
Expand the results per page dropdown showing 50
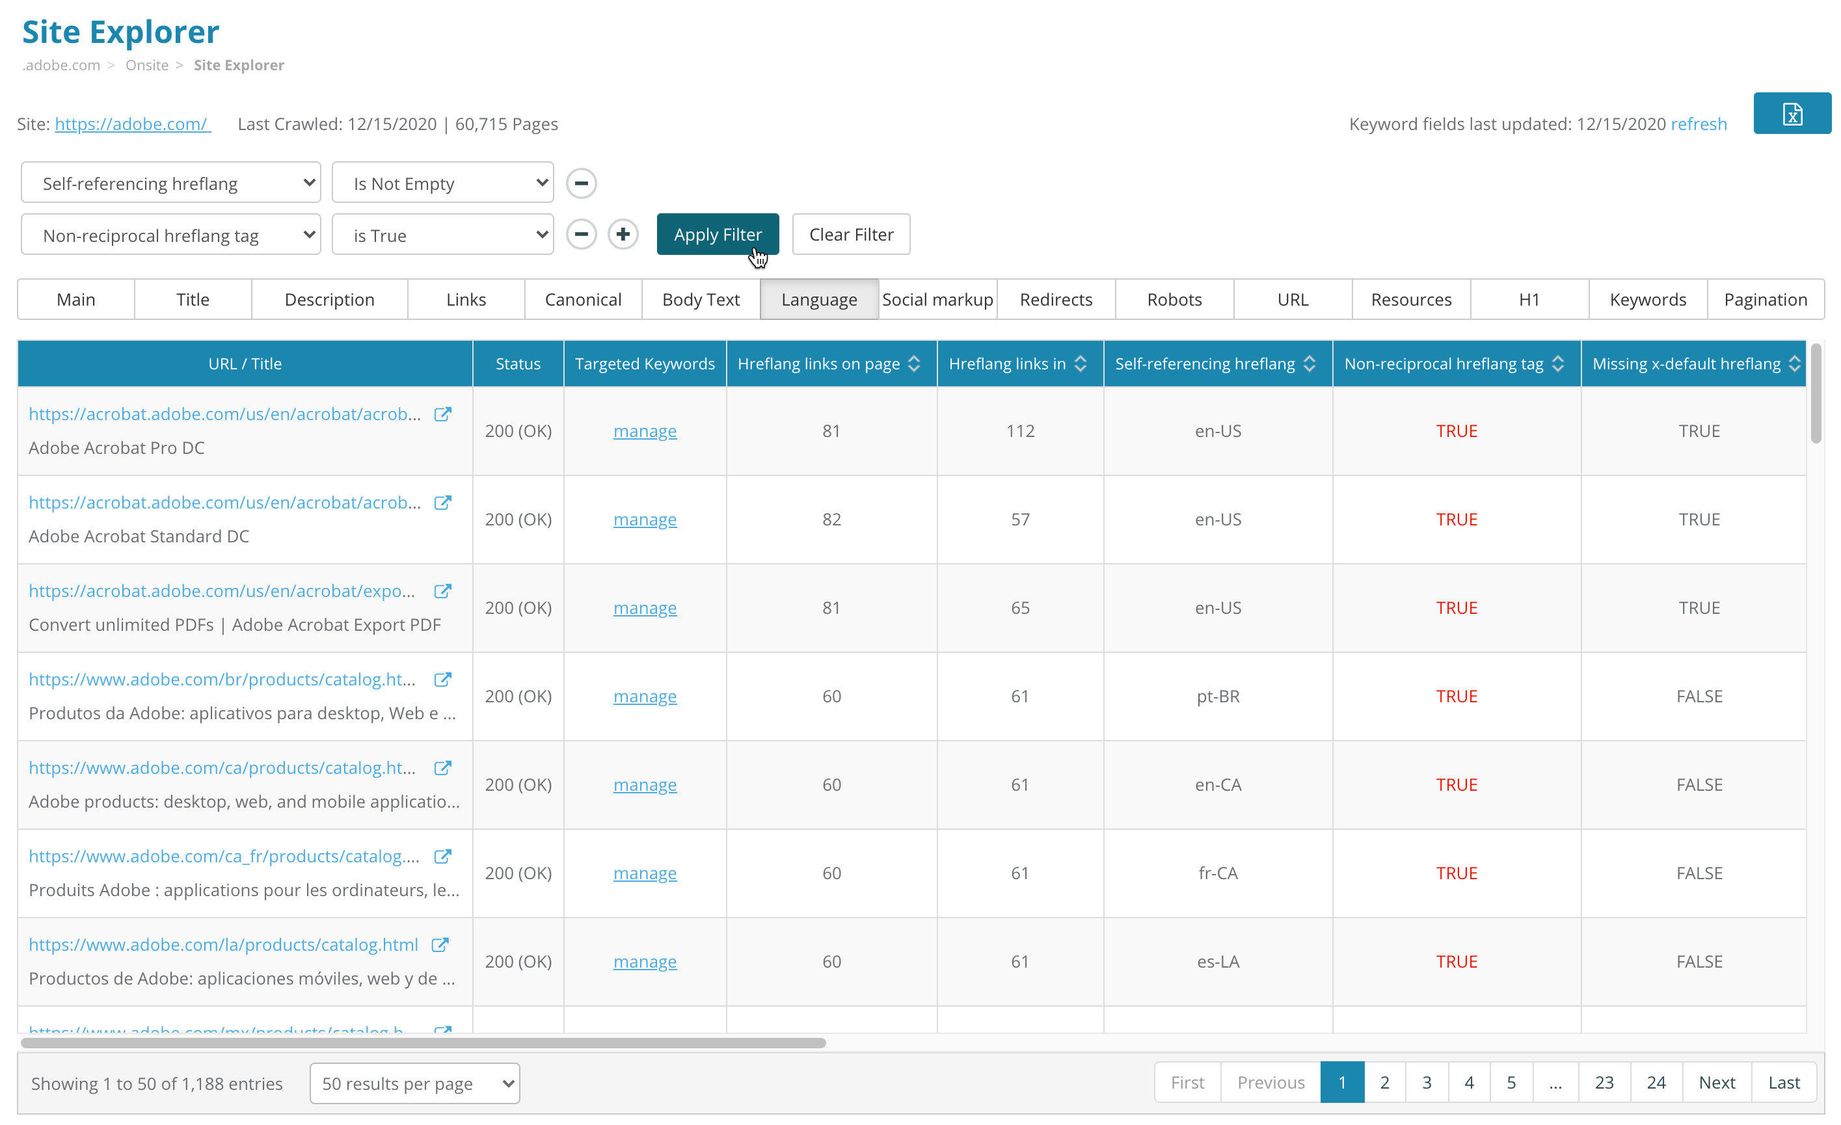414,1083
